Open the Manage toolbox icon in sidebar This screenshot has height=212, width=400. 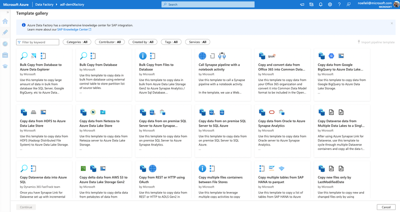(x=5, y=55)
